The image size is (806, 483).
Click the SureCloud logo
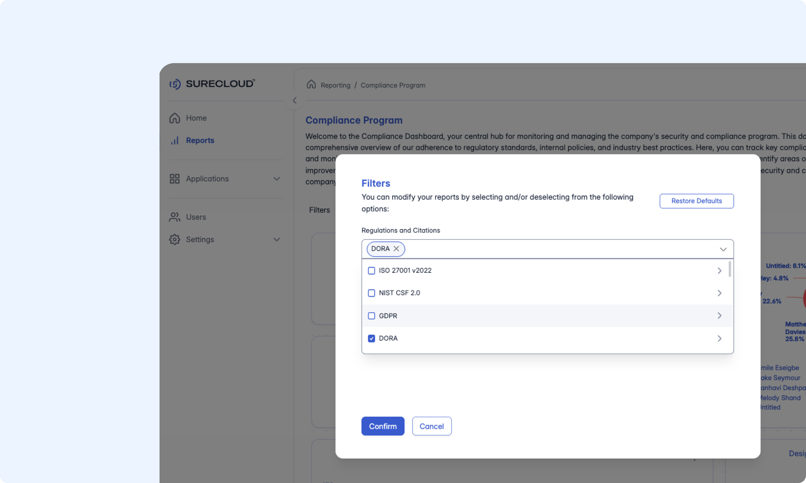pos(212,84)
